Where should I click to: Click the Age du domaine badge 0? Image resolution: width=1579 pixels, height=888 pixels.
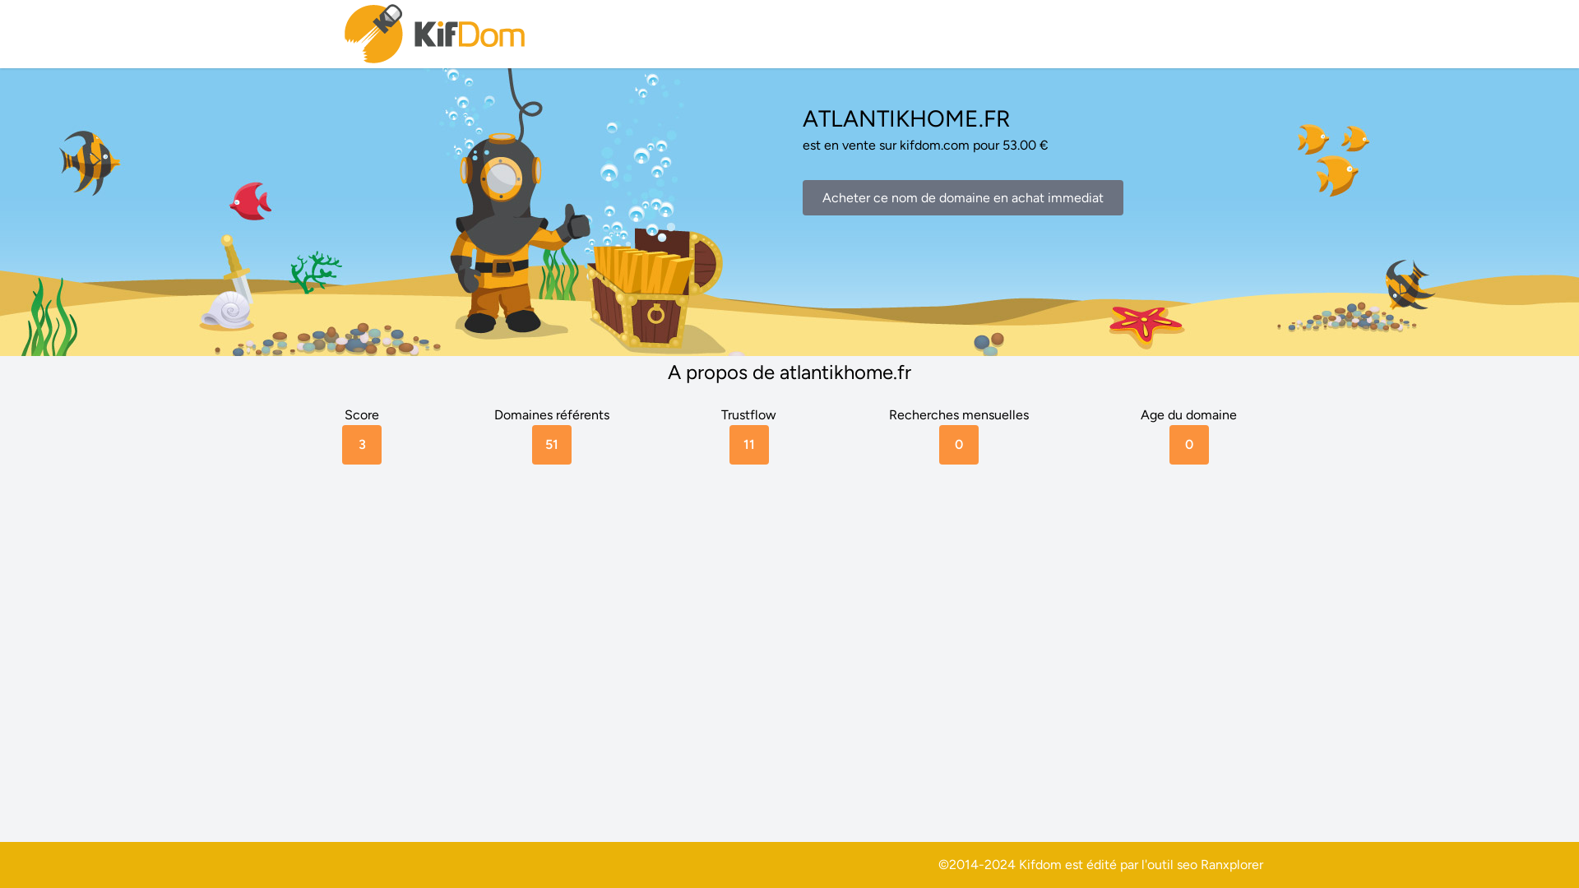pyautogui.click(x=1189, y=445)
